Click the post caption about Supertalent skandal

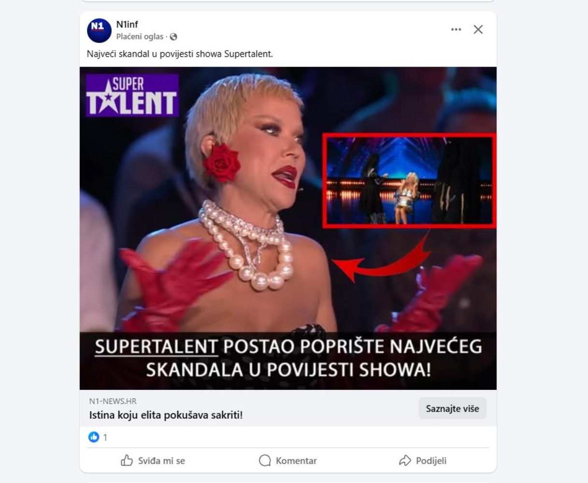coord(180,54)
